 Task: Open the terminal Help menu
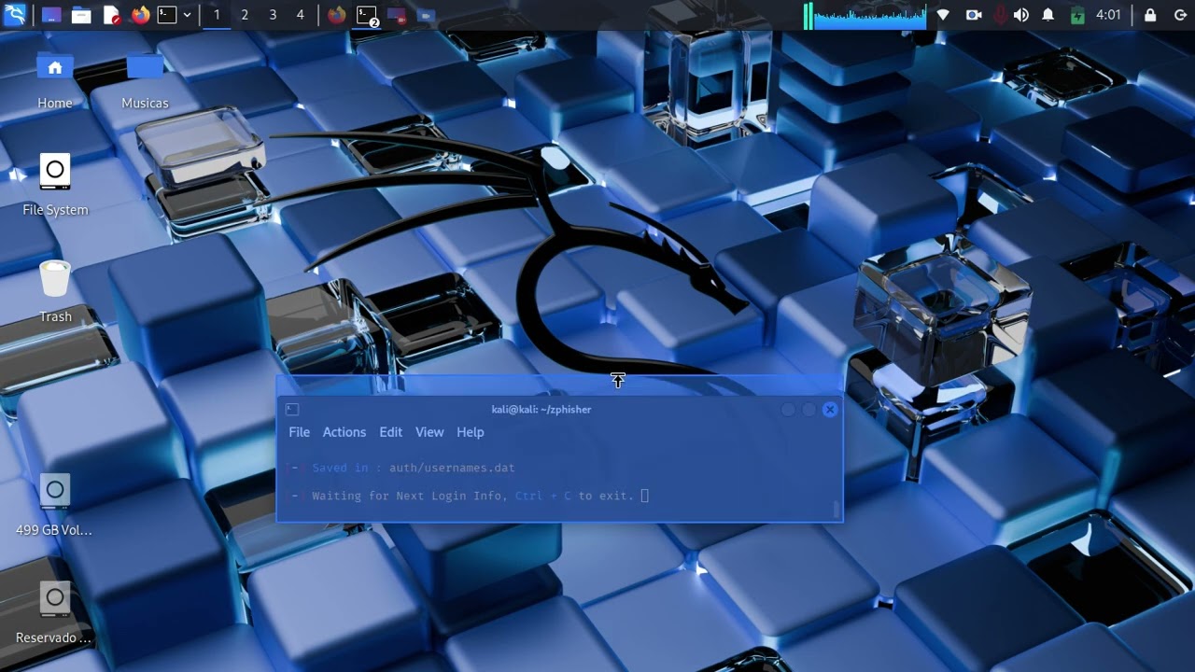point(471,432)
